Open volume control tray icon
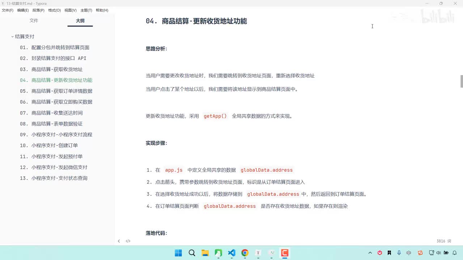 (439, 253)
